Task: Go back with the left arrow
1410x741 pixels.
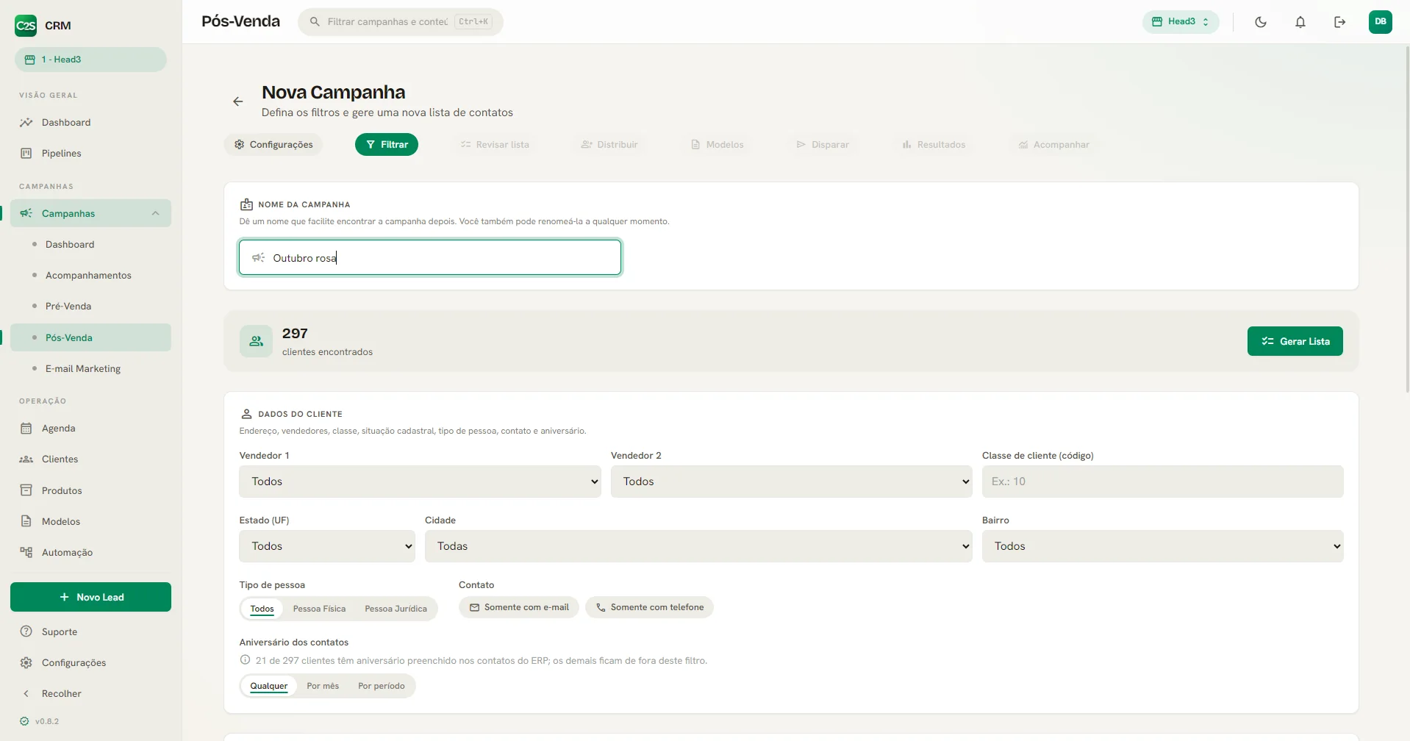Action: (x=238, y=101)
